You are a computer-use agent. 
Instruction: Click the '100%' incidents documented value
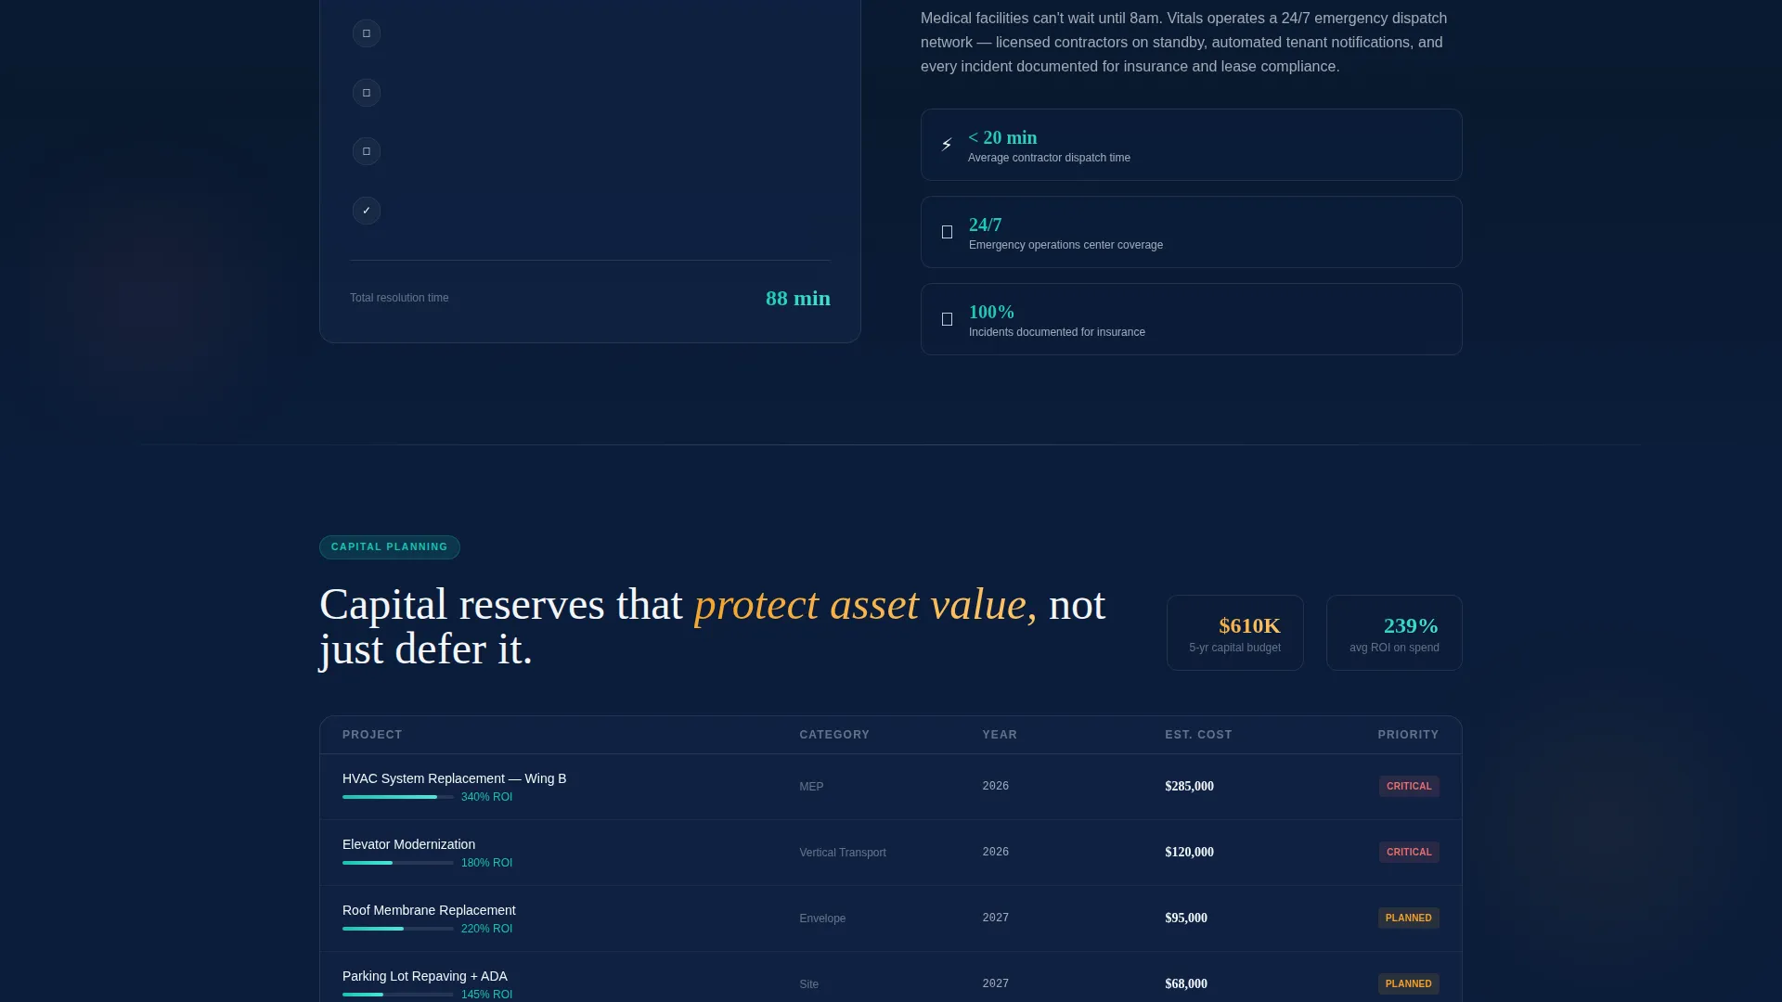991,312
